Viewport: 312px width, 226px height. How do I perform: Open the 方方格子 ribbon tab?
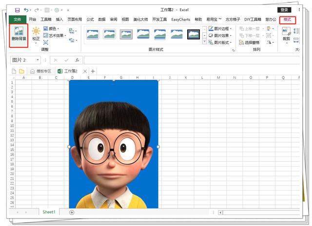pyautogui.click(x=233, y=19)
